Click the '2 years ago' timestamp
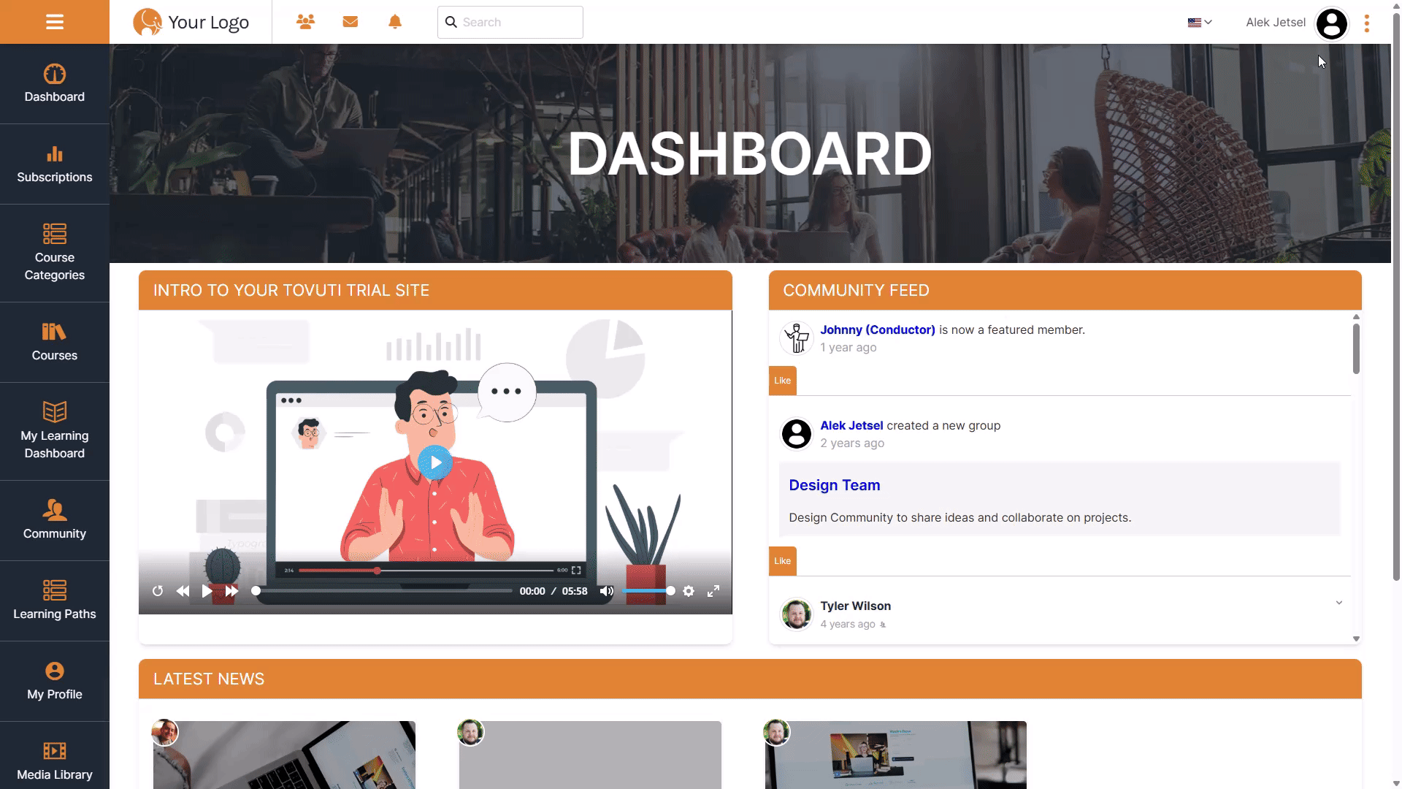Viewport: 1402px width, 789px height. coord(852,443)
